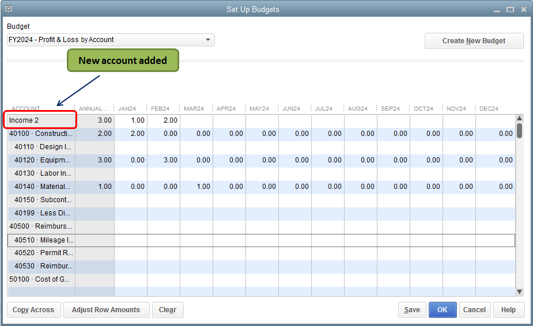533x326 pixels.
Task: Click the ANNUAL column header
Action: click(x=94, y=108)
